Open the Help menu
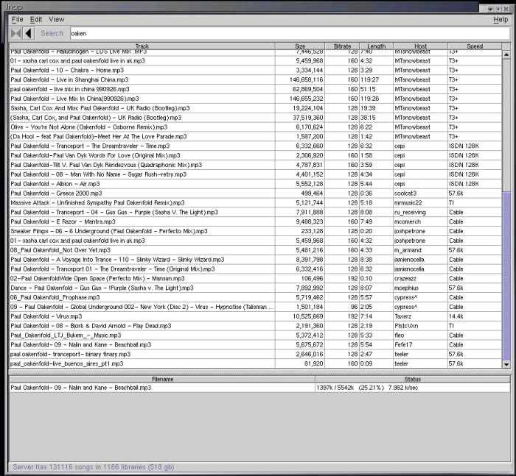The width and height of the screenshot is (516, 476). click(501, 20)
